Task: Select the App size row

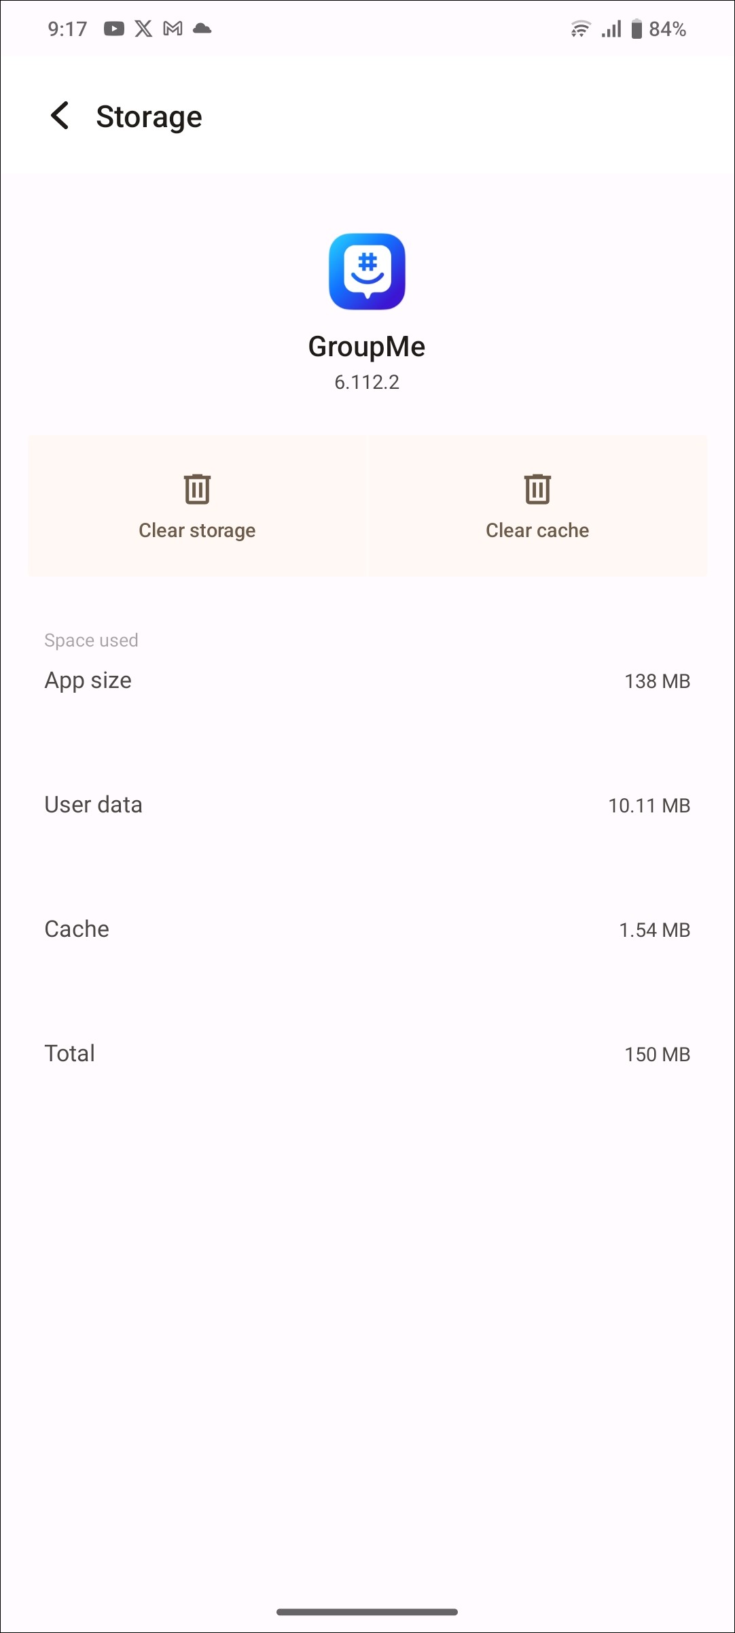Action: (x=367, y=681)
